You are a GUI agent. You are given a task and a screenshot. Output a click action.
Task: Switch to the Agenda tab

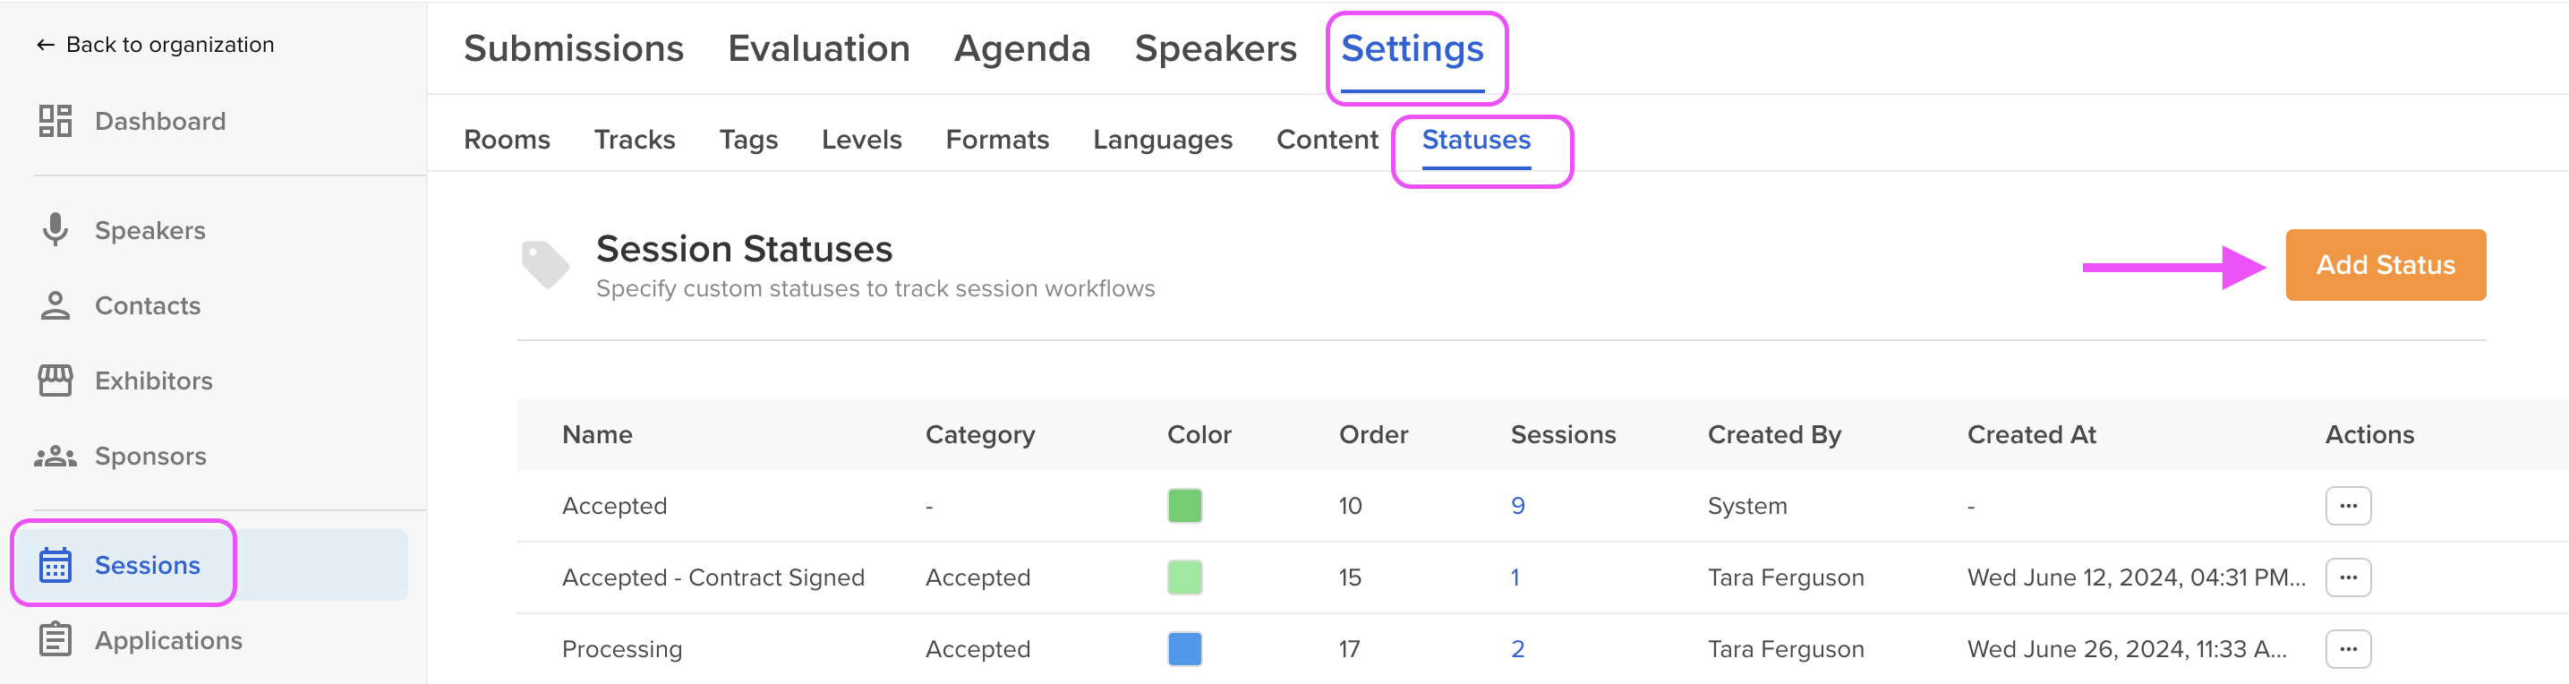[1021, 49]
